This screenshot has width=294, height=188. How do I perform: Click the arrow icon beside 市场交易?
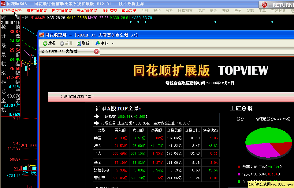pos(97,123)
